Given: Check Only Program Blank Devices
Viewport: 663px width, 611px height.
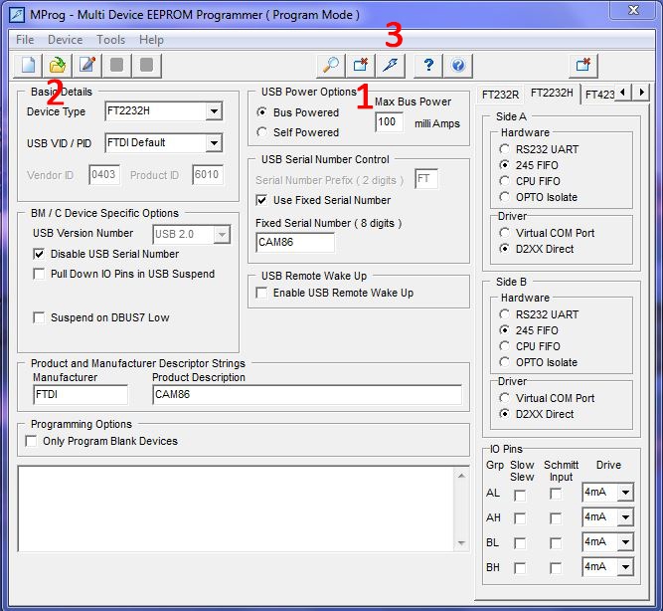Looking at the screenshot, I should 31,441.
